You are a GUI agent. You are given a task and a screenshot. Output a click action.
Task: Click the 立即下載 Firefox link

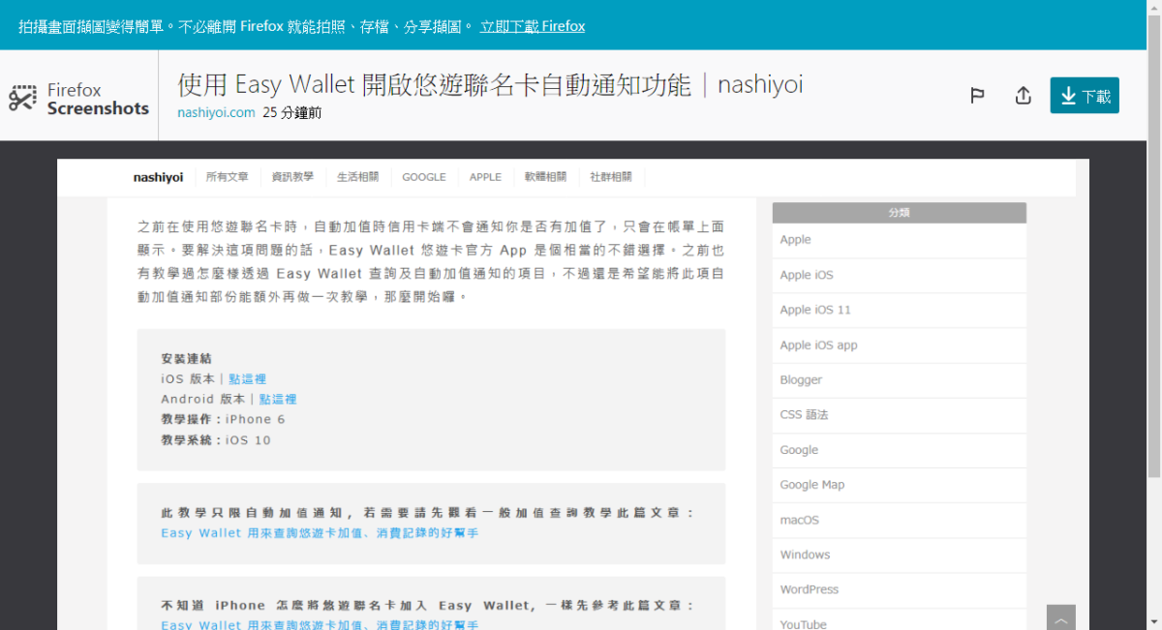point(533,26)
